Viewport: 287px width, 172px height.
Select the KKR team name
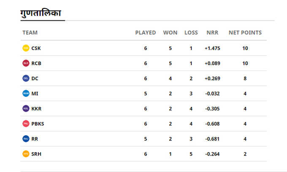pyautogui.click(x=36, y=109)
